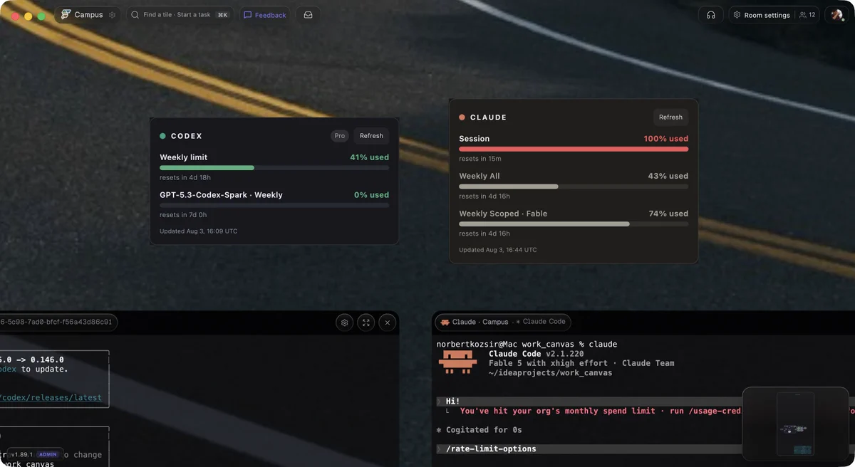
Task: Open the codex/releases/latest link
Action: (x=51, y=397)
